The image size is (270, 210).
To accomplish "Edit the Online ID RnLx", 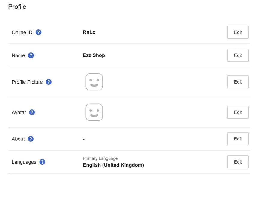I will click(238, 32).
